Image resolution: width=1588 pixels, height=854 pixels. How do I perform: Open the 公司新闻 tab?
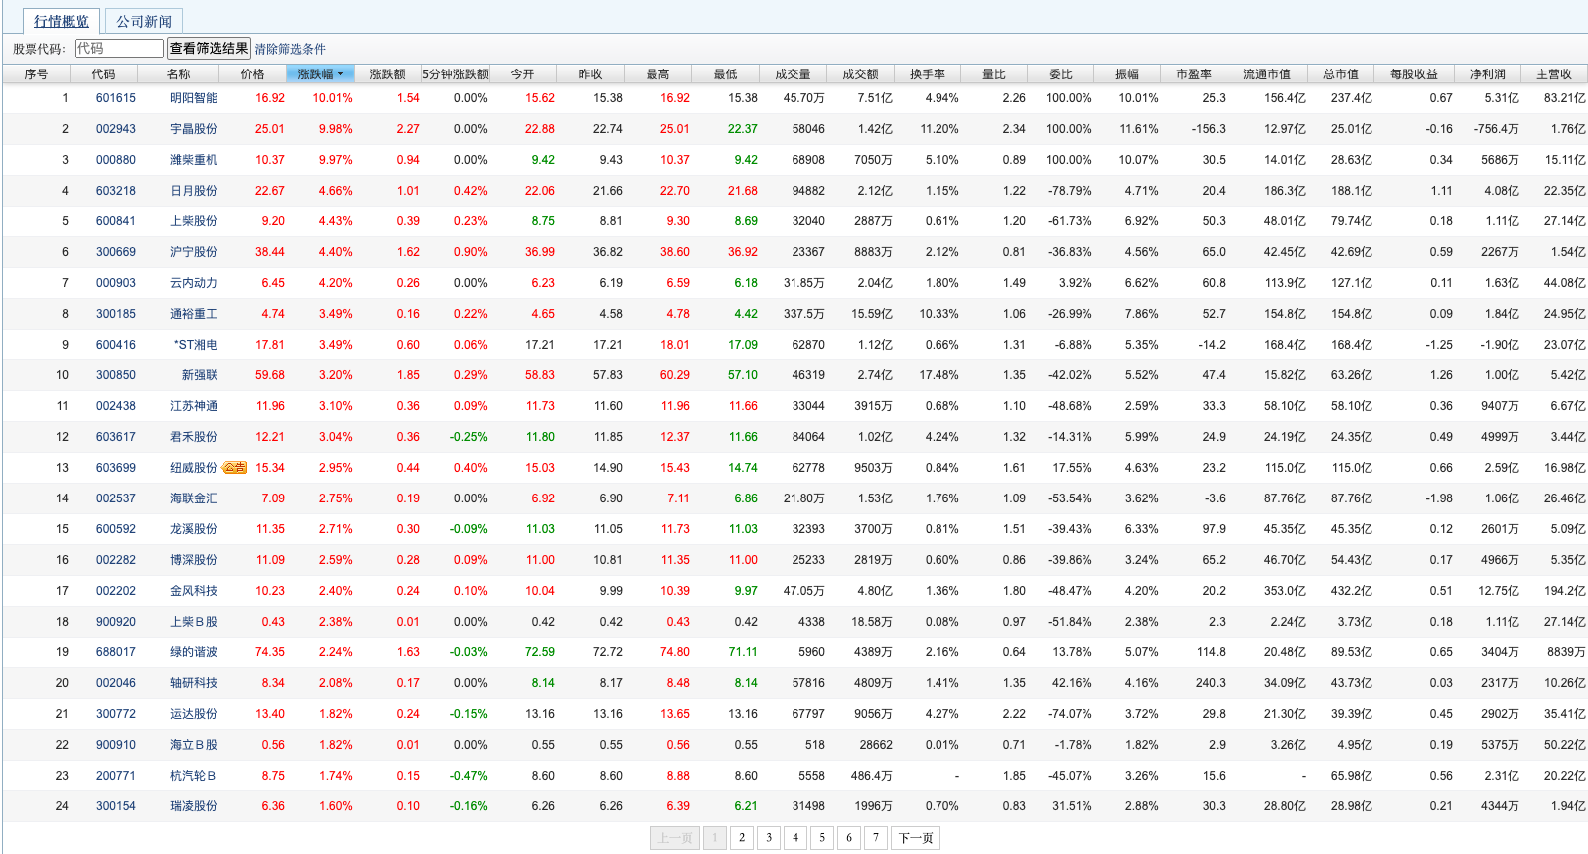(x=144, y=21)
